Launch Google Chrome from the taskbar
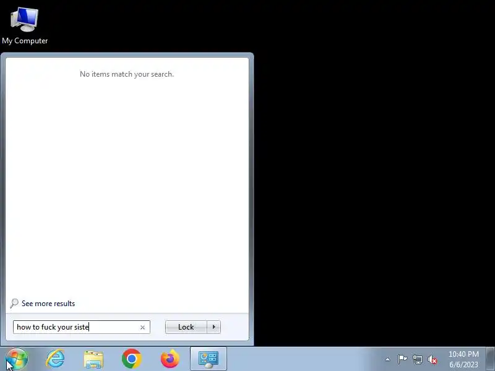The height and width of the screenshot is (371, 495). pyautogui.click(x=132, y=359)
